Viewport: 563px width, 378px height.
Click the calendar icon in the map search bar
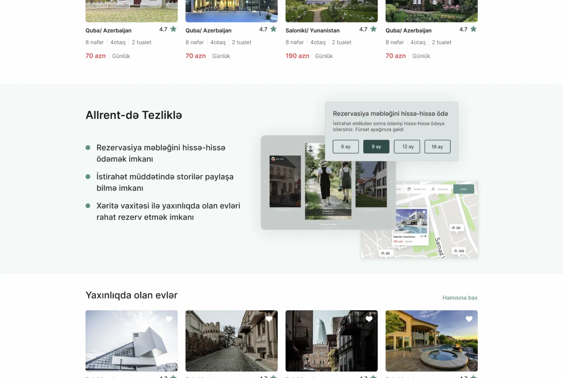pyautogui.click(x=409, y=189)
